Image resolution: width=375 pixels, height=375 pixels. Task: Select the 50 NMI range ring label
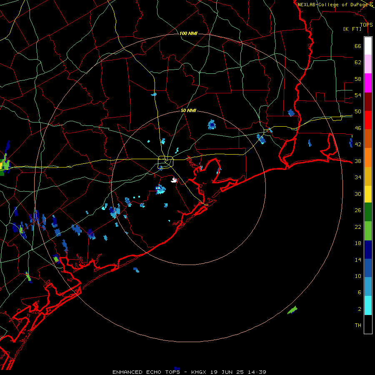[x=188, y=110]
